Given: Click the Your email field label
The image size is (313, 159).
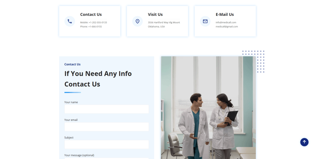Looking at the screenshot, I should coord(71,120).
